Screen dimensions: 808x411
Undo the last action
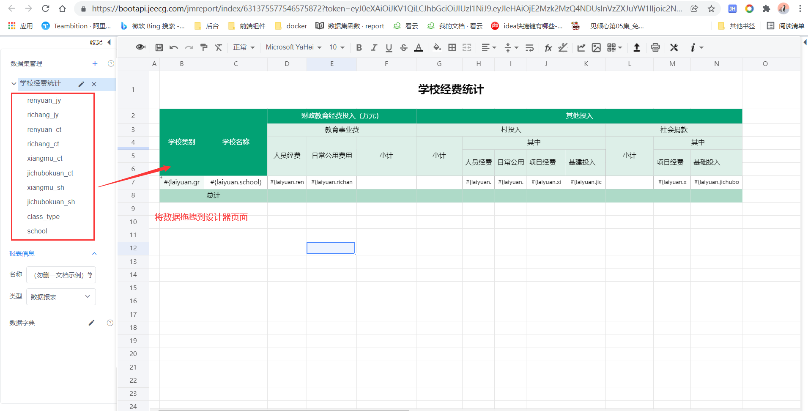point(173,47)
